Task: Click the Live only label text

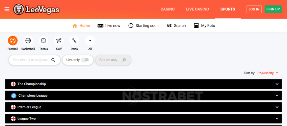Action: (x=73, y=60)
